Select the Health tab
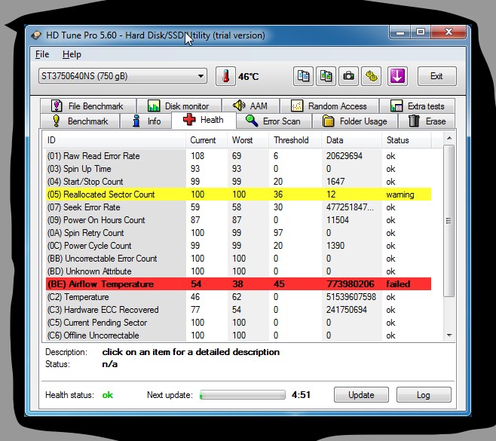The width and height of the screenshot is (496, 441). click(x=204, y=120)
